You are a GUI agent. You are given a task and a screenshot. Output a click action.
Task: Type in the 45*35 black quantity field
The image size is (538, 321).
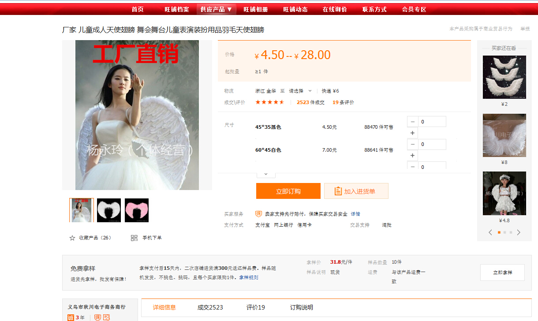pos(432,122)
